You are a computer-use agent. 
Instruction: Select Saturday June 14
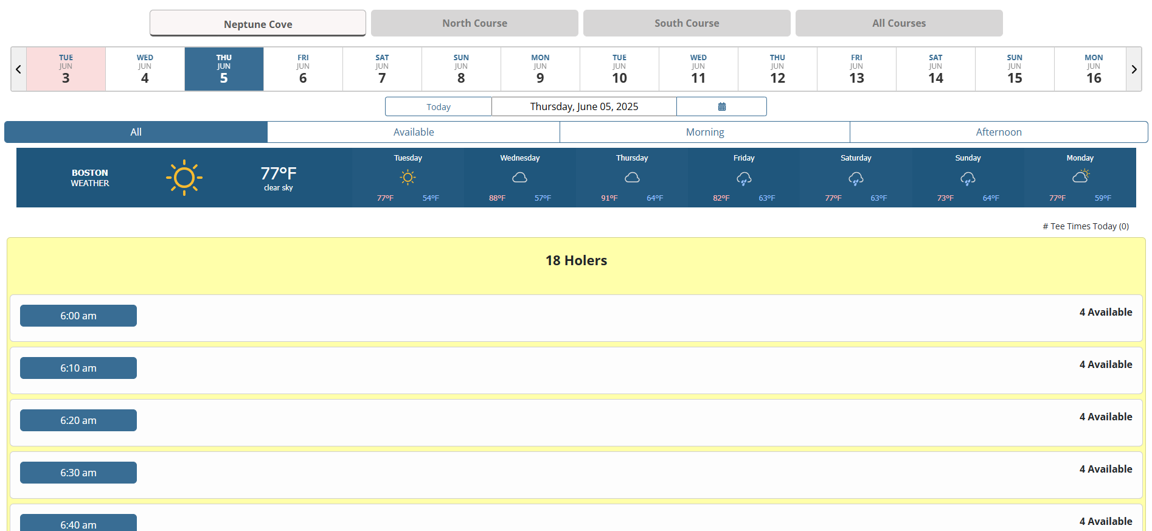935,69
